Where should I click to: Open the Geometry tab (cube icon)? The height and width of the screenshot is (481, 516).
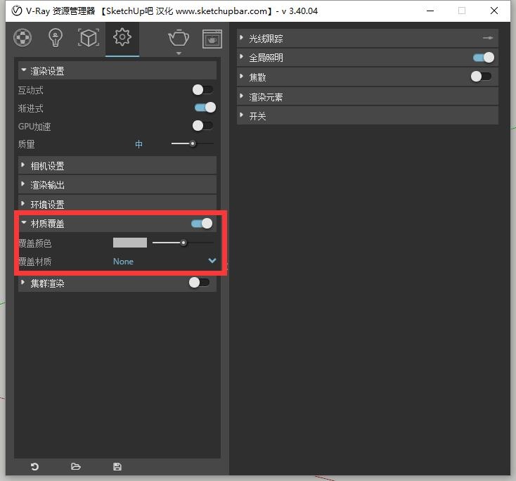(89, 37)
